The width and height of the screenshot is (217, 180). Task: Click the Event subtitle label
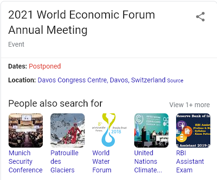click(16, 44)
